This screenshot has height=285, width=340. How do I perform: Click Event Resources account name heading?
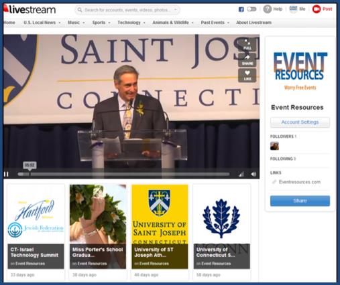[x=297, y=108]
